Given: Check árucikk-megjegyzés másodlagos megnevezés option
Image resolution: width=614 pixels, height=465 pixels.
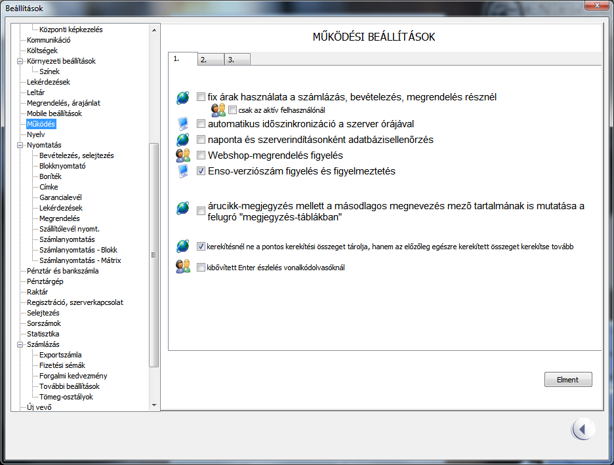Looking at the screenshot, I should tap(201, 211).
